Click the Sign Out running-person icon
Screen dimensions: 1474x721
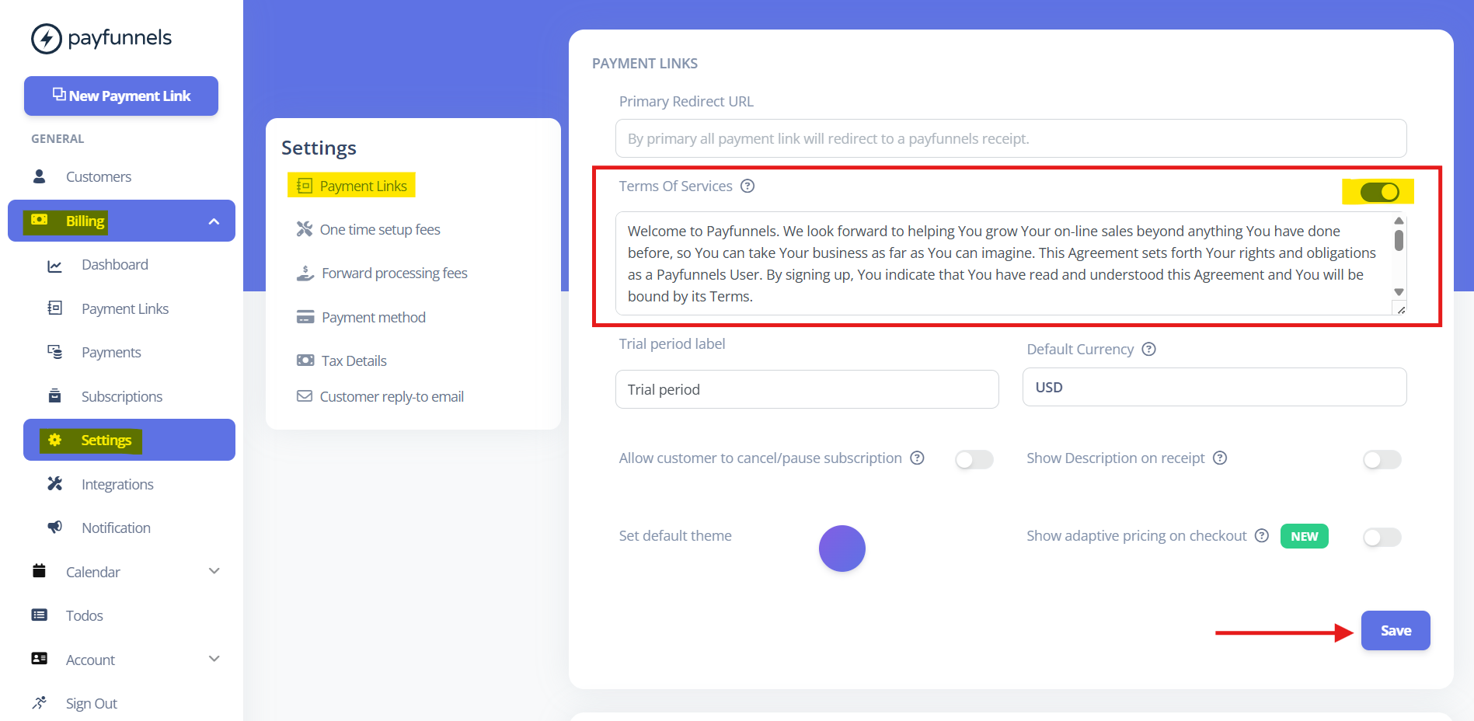(39, 702)
